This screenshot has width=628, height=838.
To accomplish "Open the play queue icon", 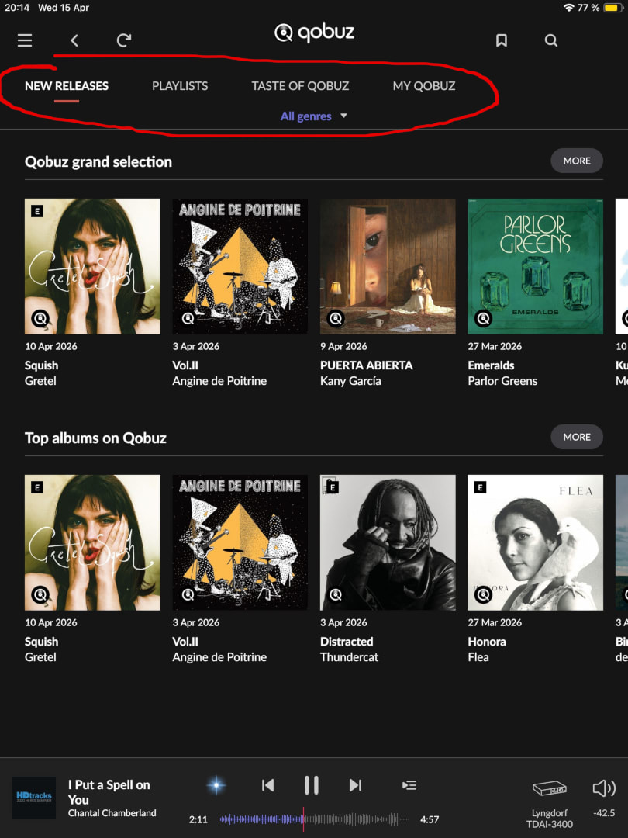I will pyautogui.click(x=409, y=784).
